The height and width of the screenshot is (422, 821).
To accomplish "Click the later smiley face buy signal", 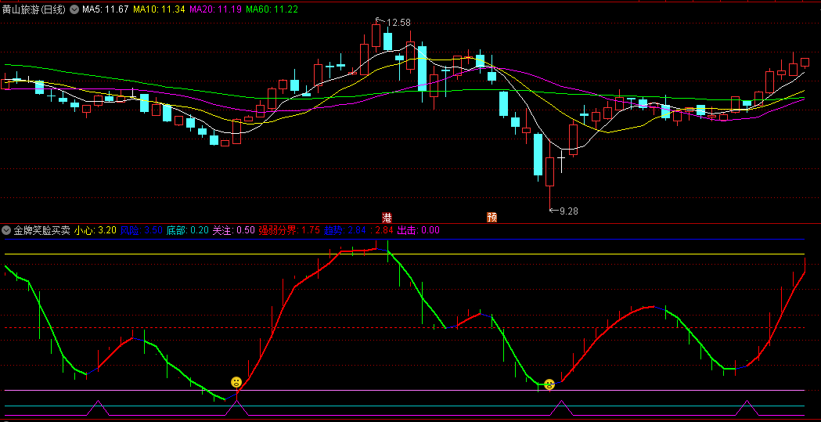I will [x=549, y=385].
